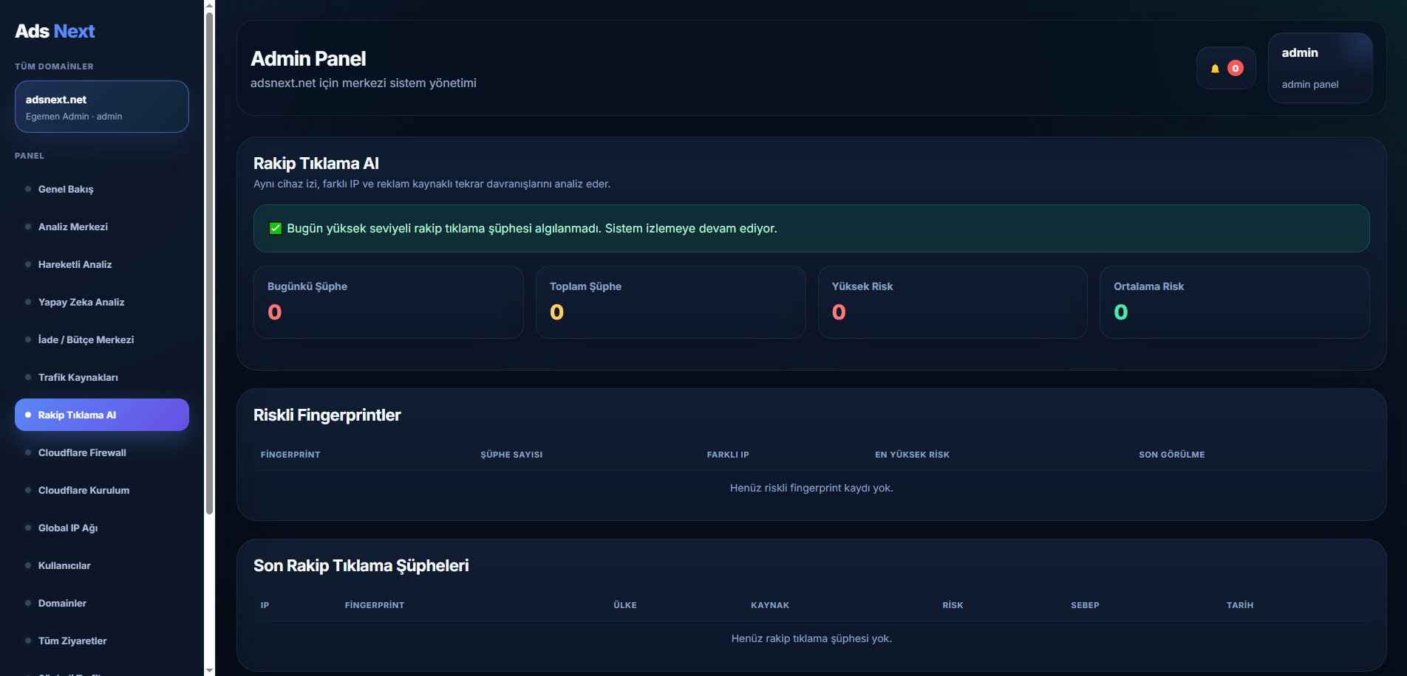
Task: Click "Henüz rakip tıklama şüphesi yok." text
Action: 811,638
